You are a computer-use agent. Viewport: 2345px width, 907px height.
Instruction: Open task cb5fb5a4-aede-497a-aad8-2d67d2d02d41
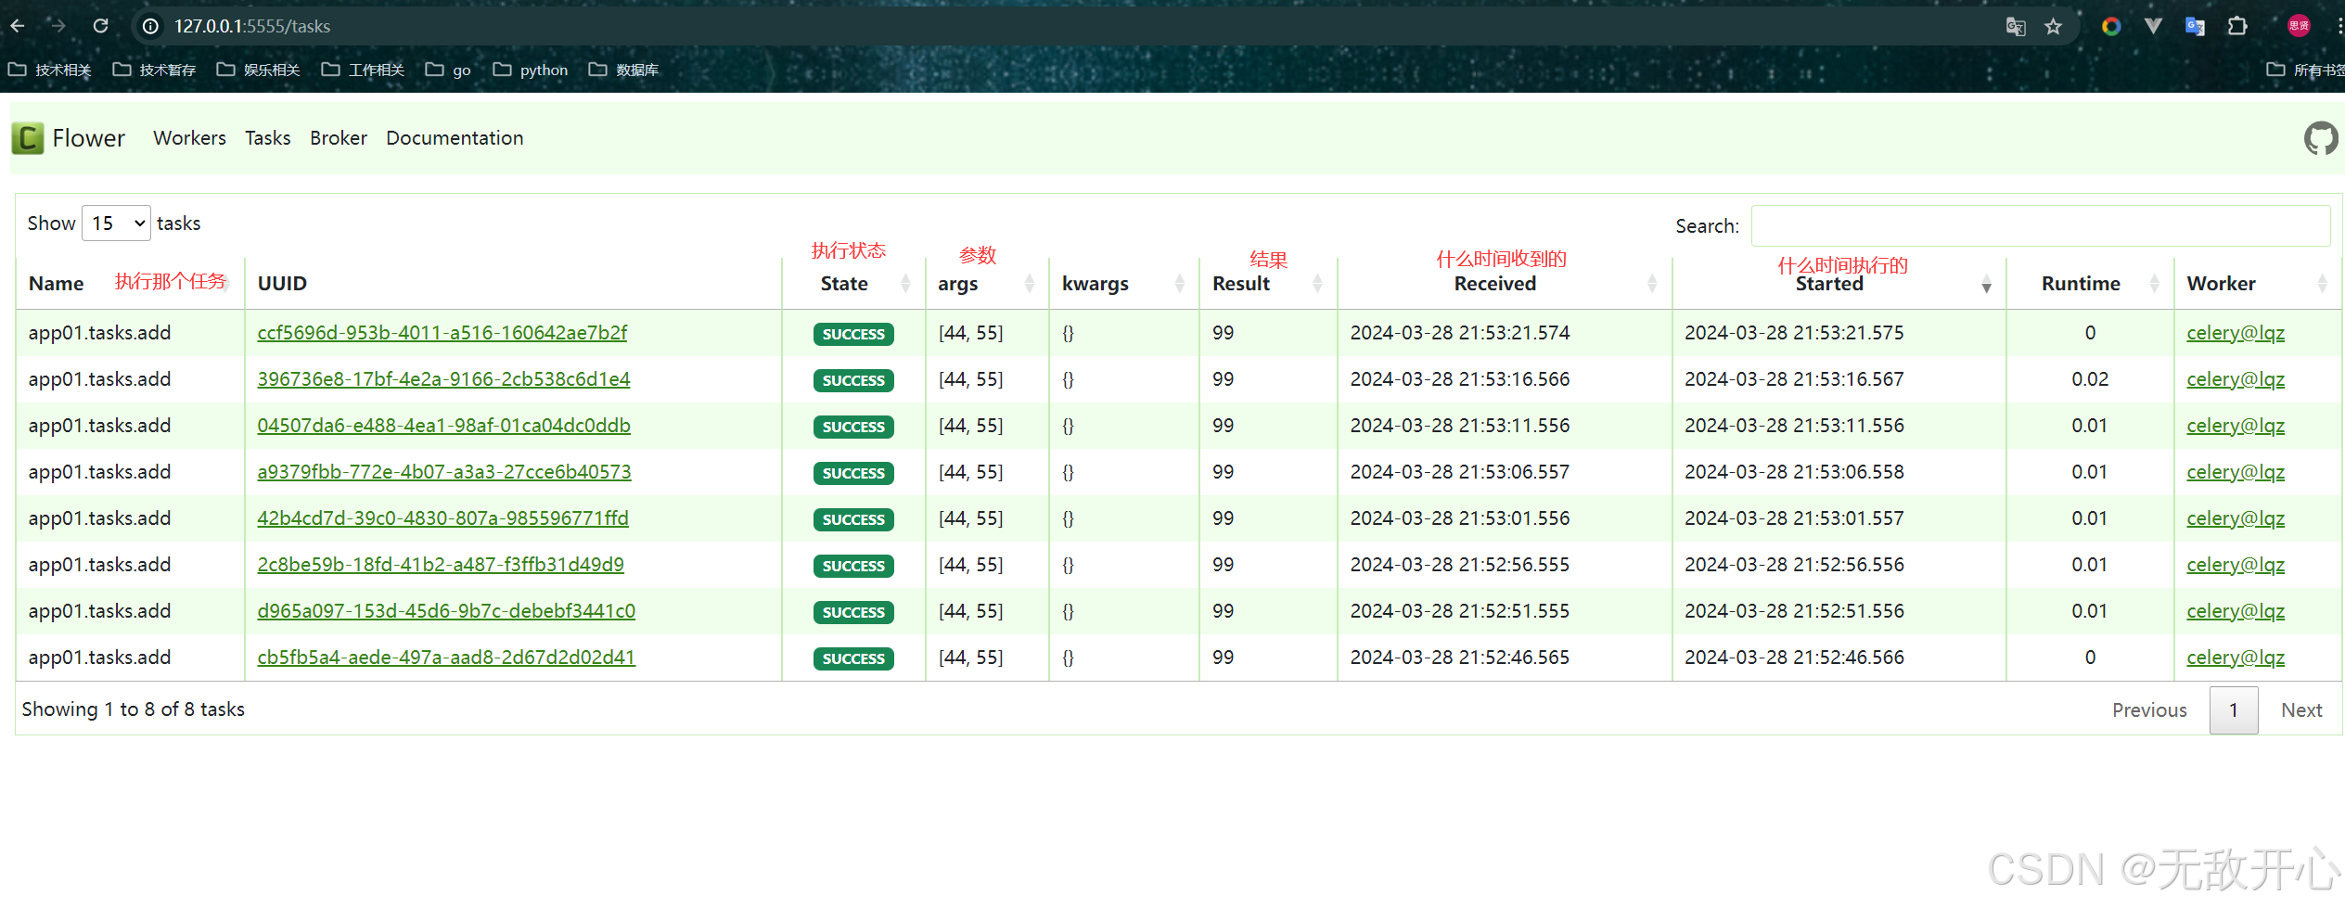[446, 658]
